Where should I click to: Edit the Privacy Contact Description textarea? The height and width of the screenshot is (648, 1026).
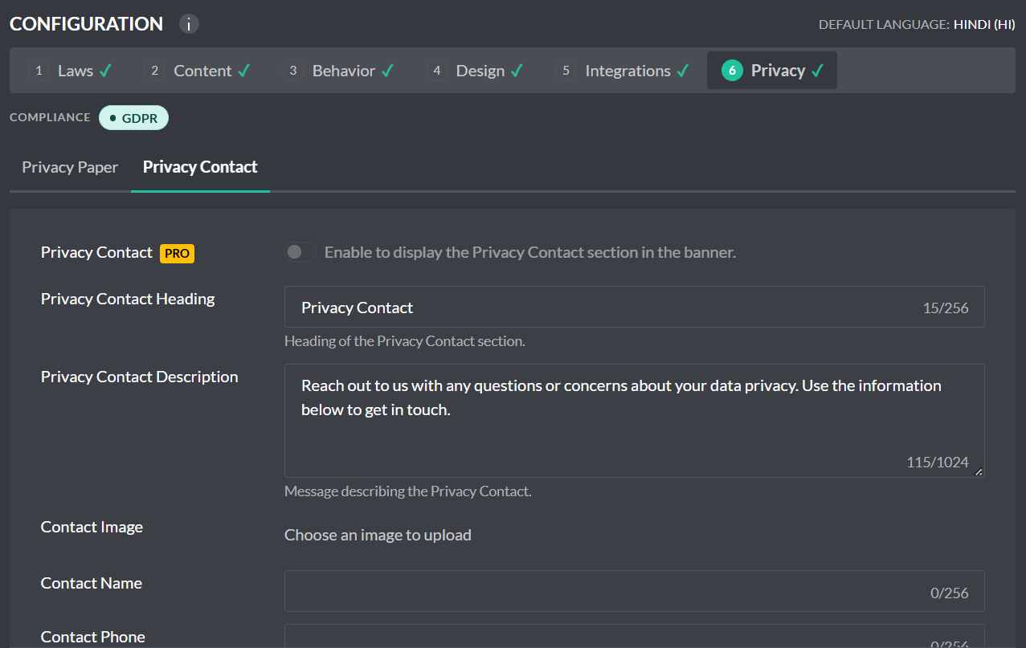(635, 421)
